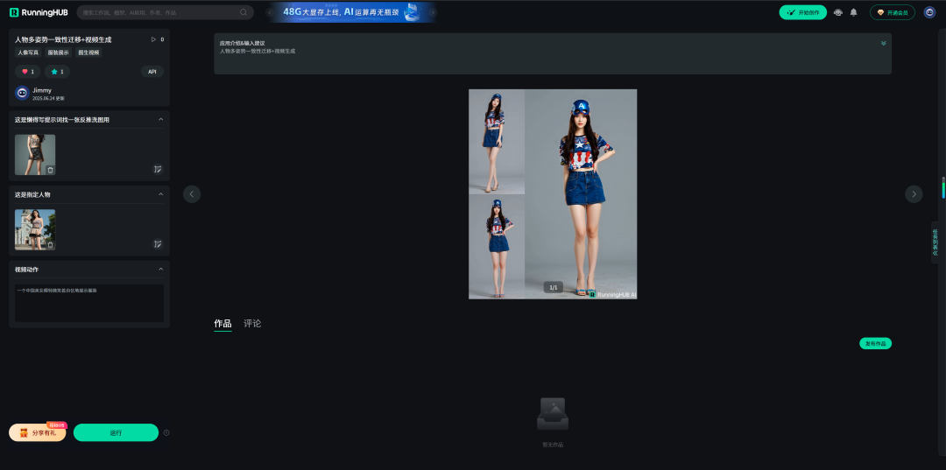Viewport: 946px width, 470px height.
Task: Select the 服装展示 tag
Action: click(x=59, y=53)
